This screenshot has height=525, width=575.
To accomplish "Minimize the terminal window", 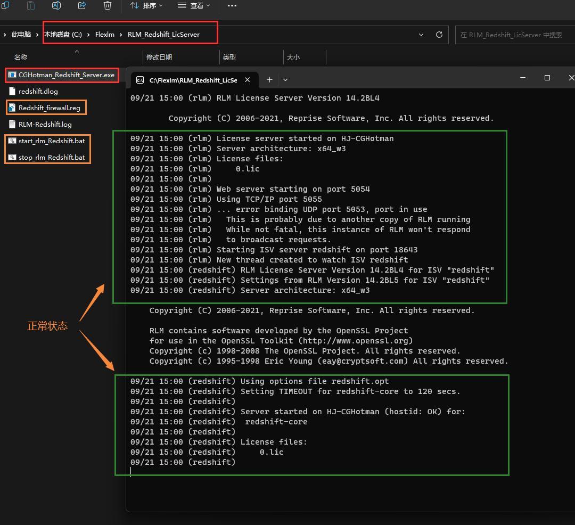I will click(x=523, y=78).
